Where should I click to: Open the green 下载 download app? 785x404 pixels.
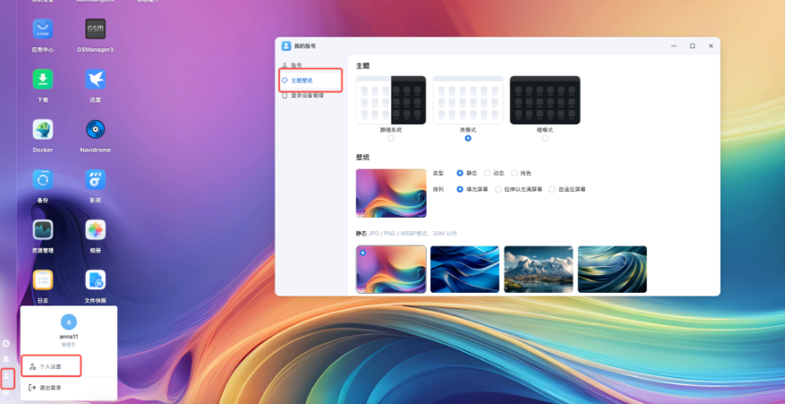[x=43, y=79]
